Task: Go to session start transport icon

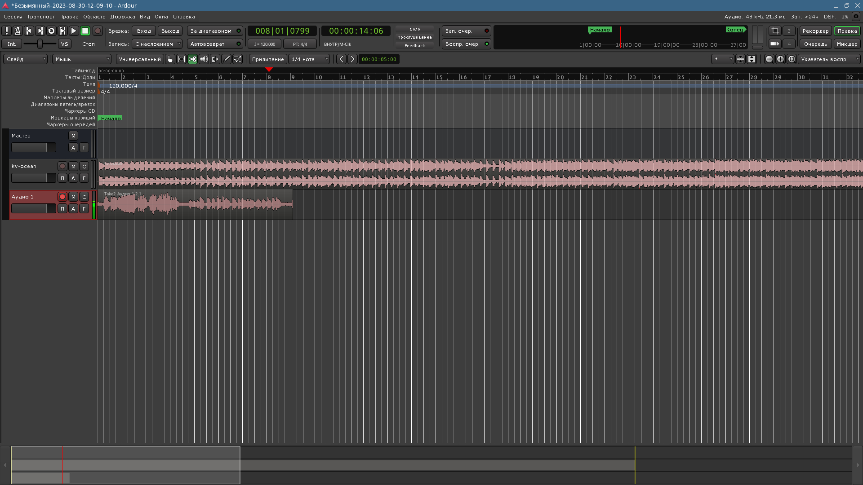Action: click(29, 31)
